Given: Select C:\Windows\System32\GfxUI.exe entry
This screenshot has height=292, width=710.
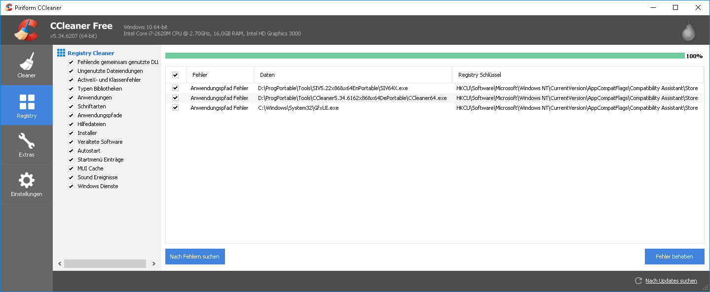Looking at the screenshot, I should [x=299, y=108].
